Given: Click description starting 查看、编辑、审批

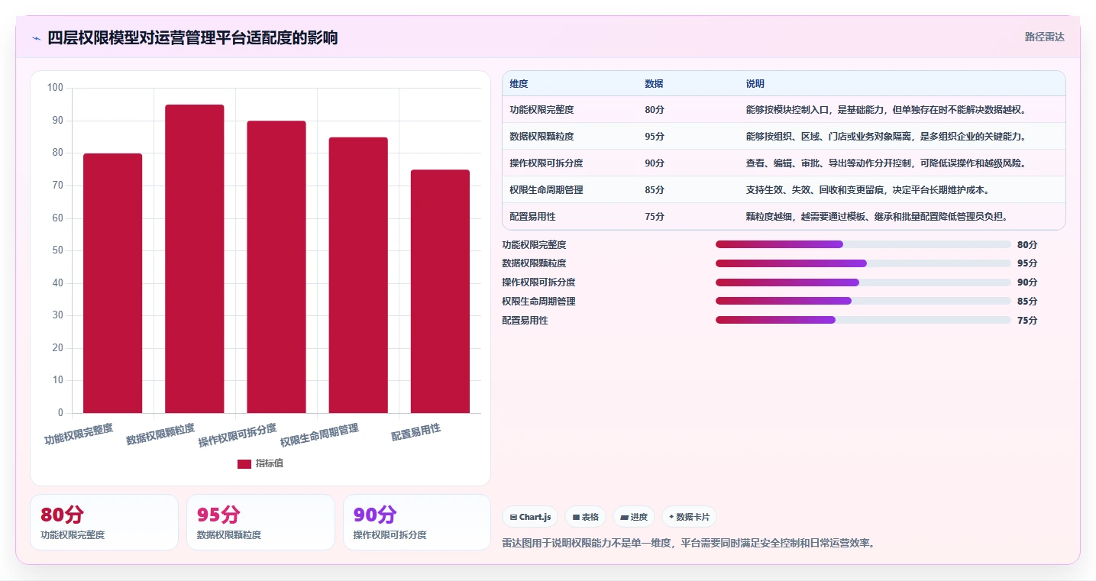Looking at the screenshot, I should [886, 163].
